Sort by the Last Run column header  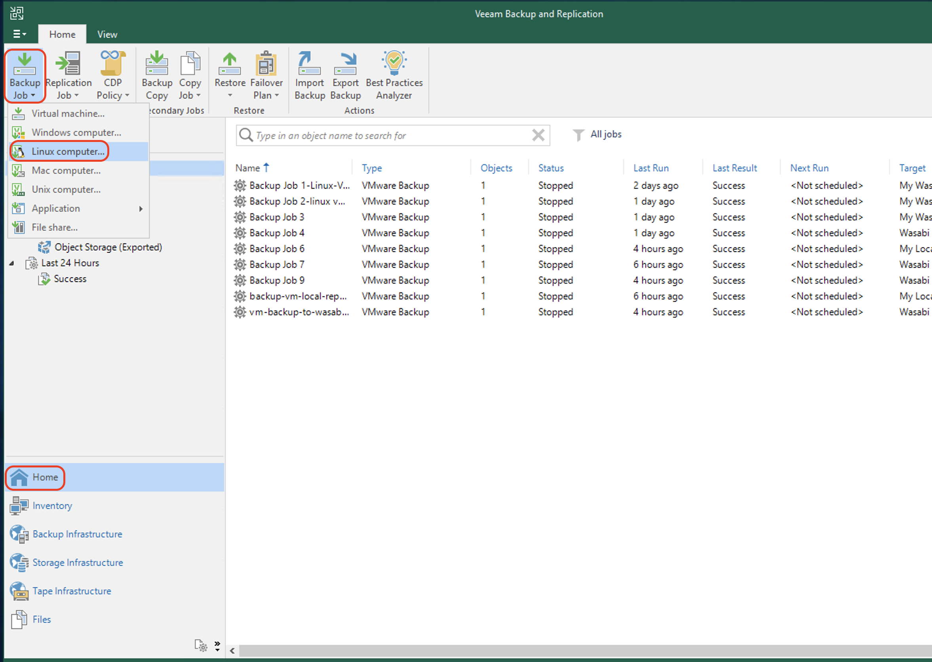pyautogui.click(x=651, y=168)
